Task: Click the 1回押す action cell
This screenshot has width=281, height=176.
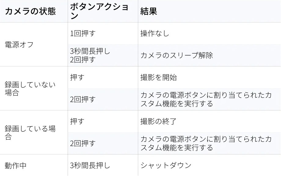Action: 83,33
